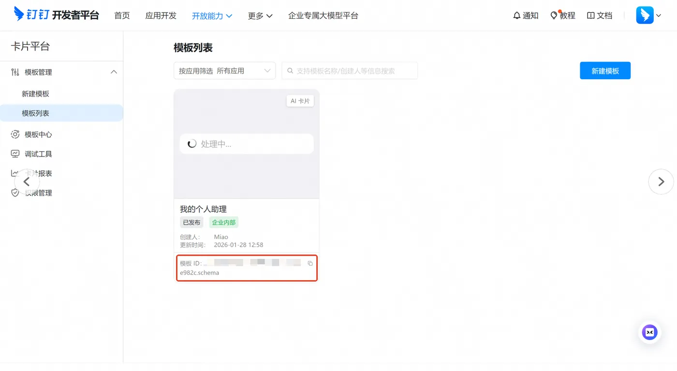Select the text e982c.schema
The height and width of the screenshot is (371, 677).
[x=199, y=272]
